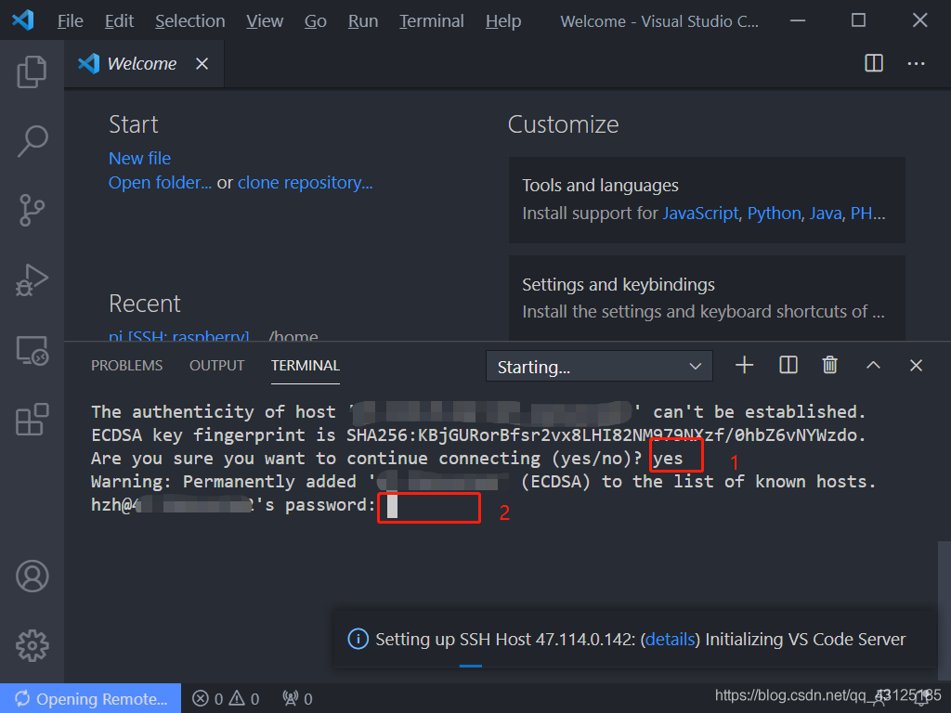Image resolution: width=951 pixels, height=713 pixels.
Task: Open the editor More Actions menu
Action: tap(916, 63)
